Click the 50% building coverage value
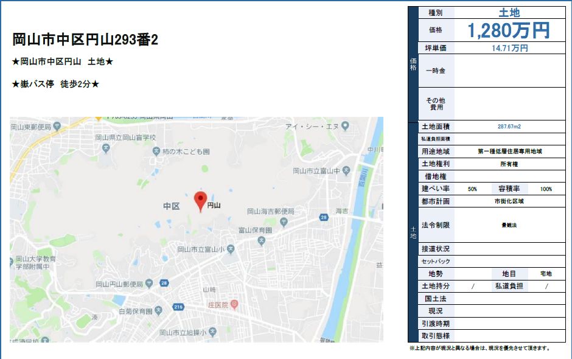The width and height of the screenshot is (572, 359). click(472, 189)
